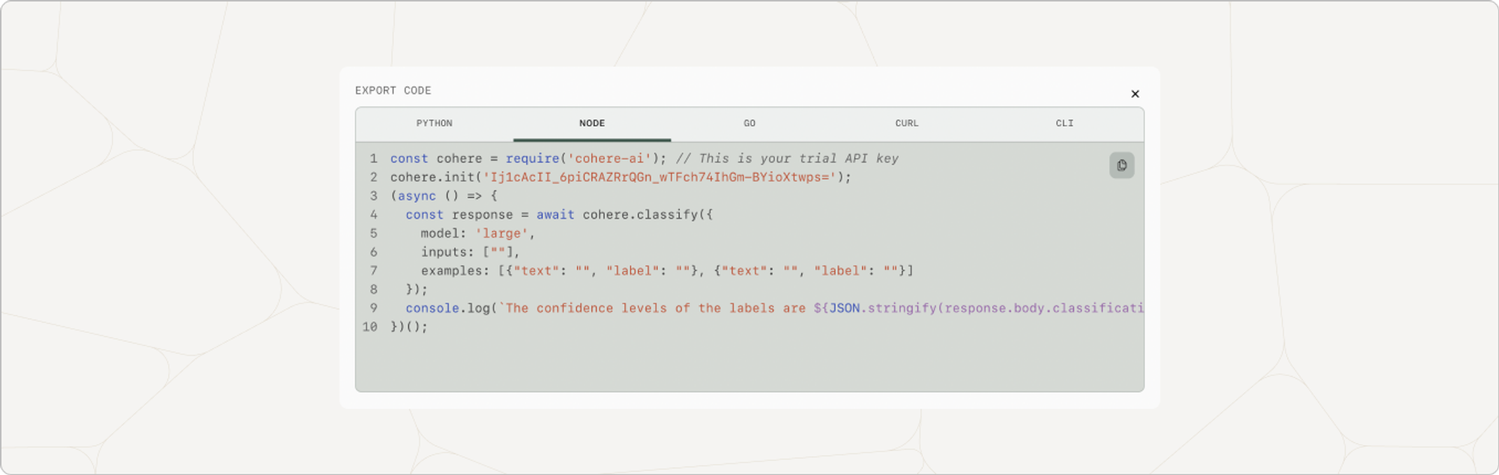This screenshot has height=475, width=1499.
Task: Click the 'large' model value
Action: point(501,234)
